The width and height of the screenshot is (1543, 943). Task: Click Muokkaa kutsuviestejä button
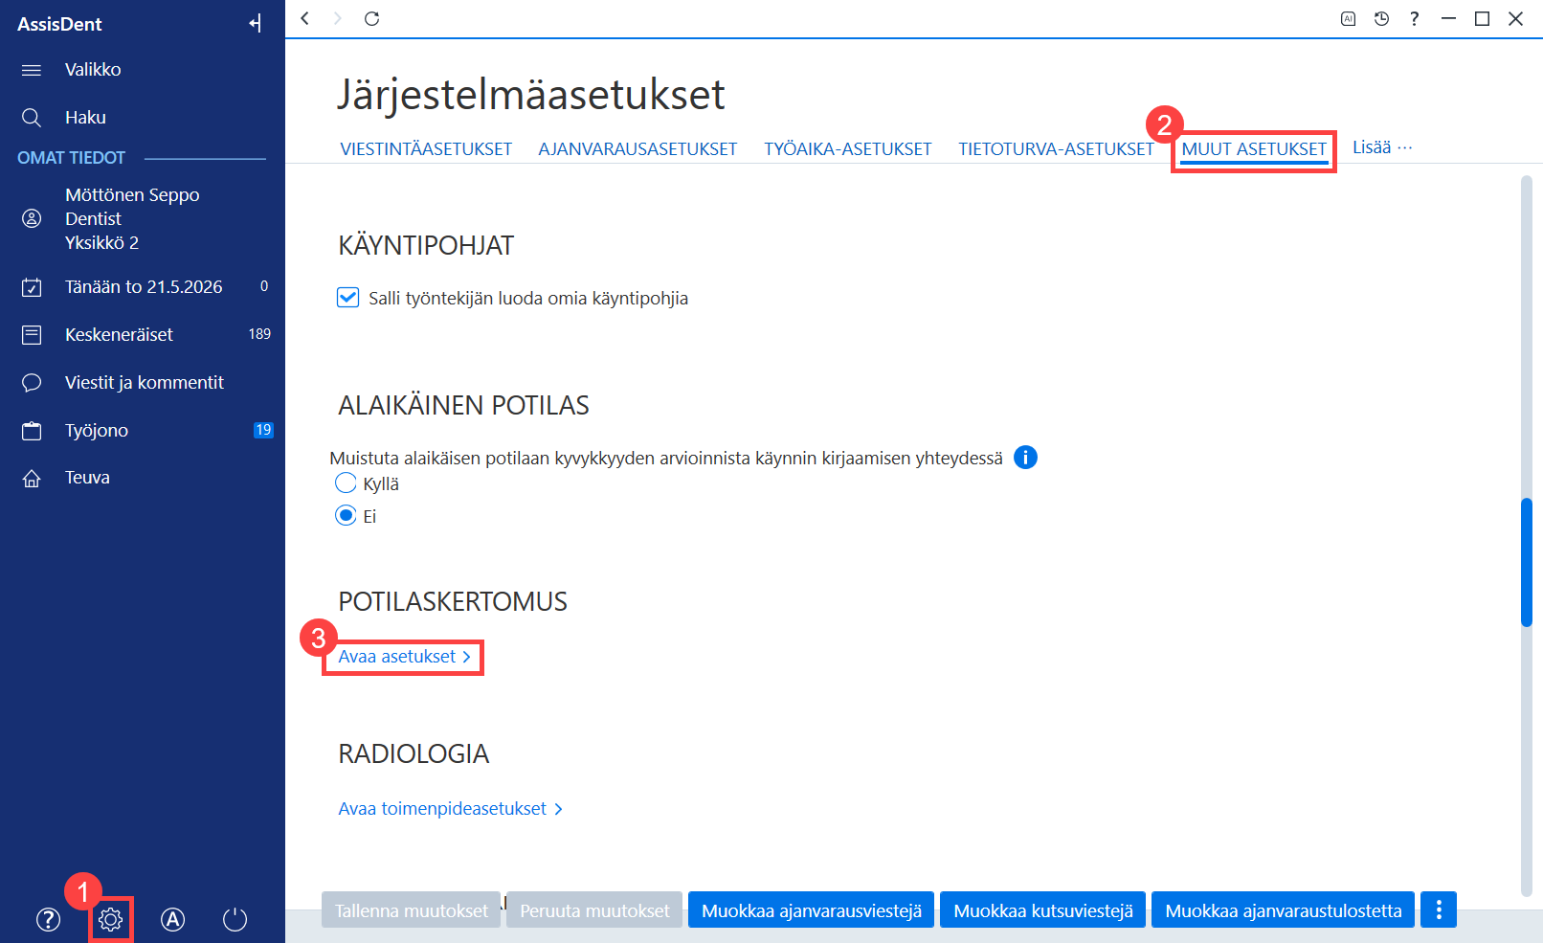(x=1043, y=910)
